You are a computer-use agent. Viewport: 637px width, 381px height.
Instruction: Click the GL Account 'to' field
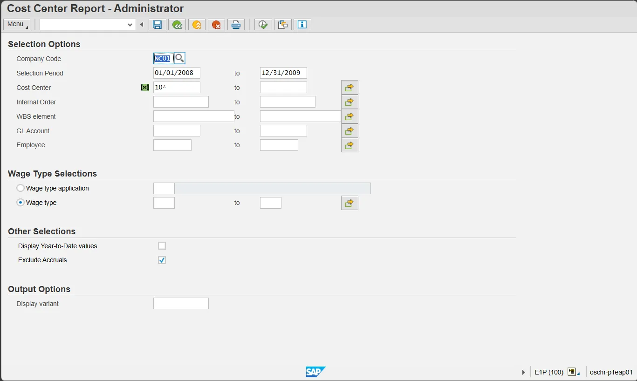tap(283, 131)
